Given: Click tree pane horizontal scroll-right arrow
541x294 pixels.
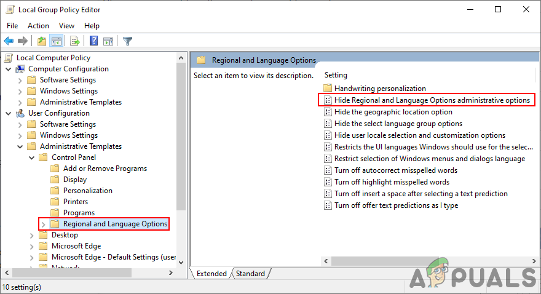Looking at the screenshot, I should [171, 273].
